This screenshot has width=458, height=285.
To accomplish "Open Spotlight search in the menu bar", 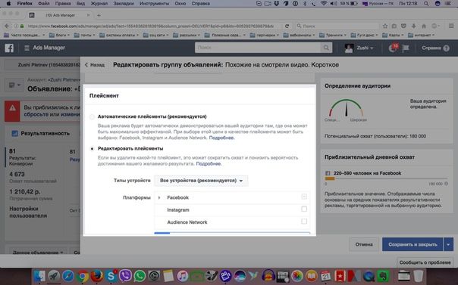I will (x=426, y=4).
